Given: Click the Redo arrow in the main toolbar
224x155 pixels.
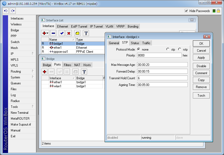Looking at the screenshot, I should (13, 11).
